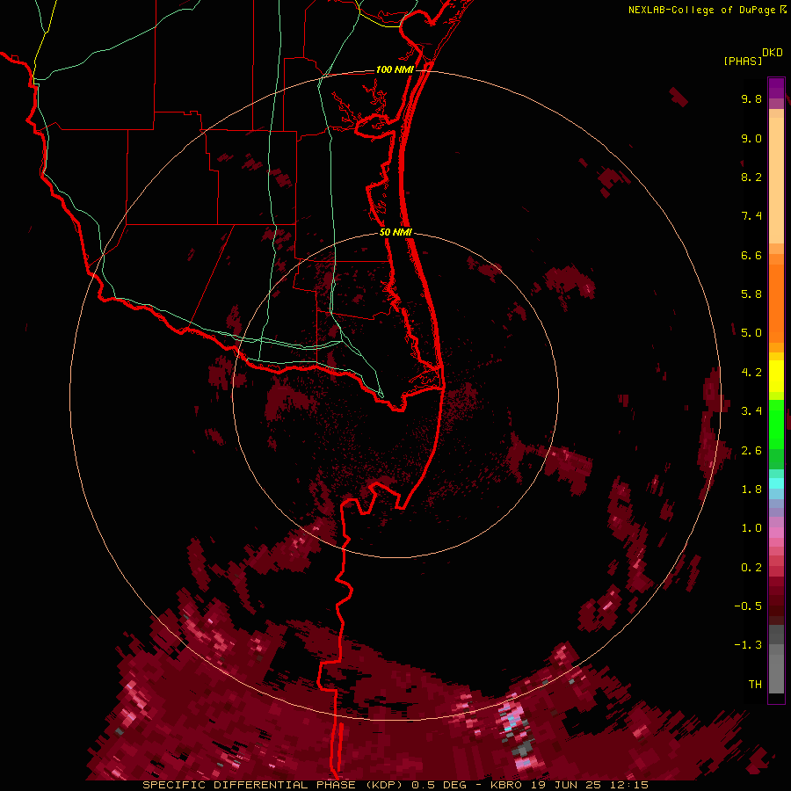Select the 50 NMI range ring label
The width and height of the screenshot is (791, 791).
tap(395, 232)
